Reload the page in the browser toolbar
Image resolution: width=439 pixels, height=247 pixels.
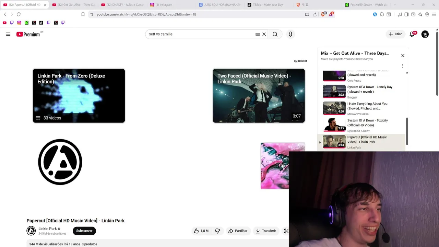tap(19, 14)
